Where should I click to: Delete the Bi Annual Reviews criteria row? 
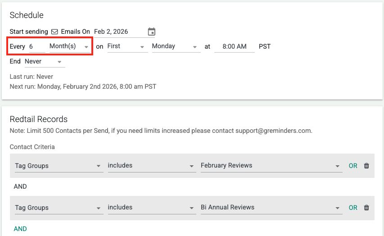(x=366, y=208)
